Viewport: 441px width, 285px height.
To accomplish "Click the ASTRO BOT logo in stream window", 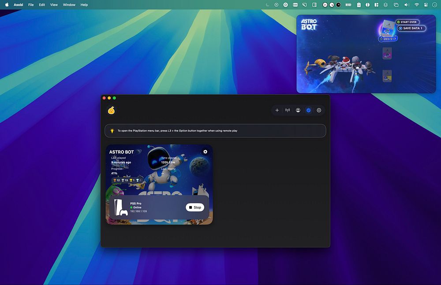I will (309, 25).
